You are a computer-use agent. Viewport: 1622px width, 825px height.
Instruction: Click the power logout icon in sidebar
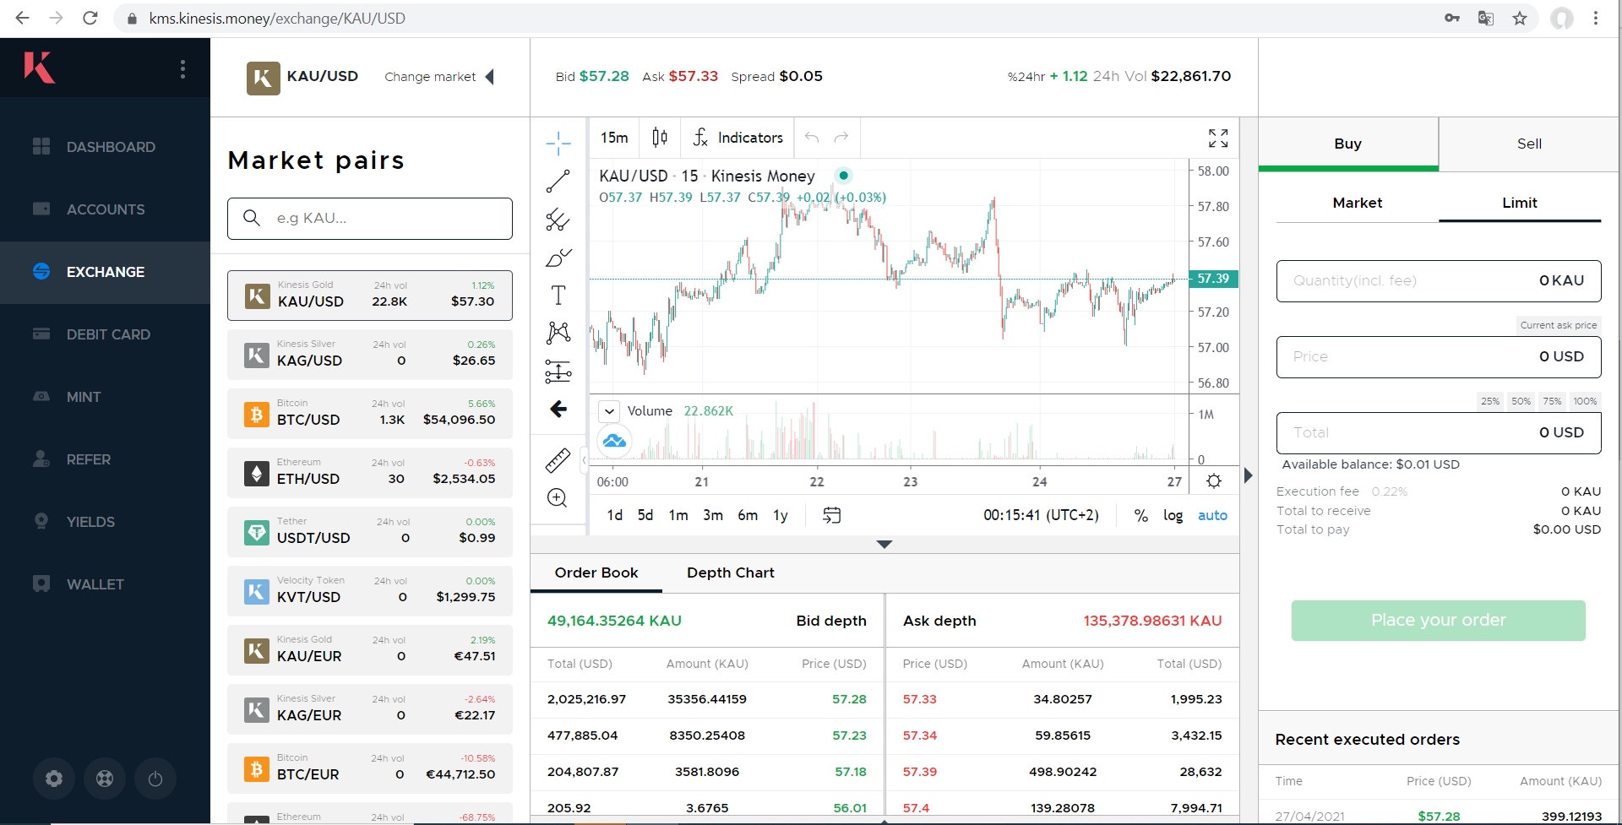click(155, 779)
